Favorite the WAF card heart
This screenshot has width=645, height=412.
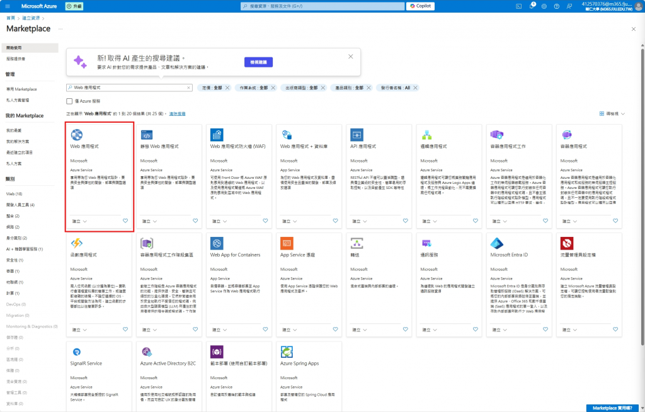point(265,220)
